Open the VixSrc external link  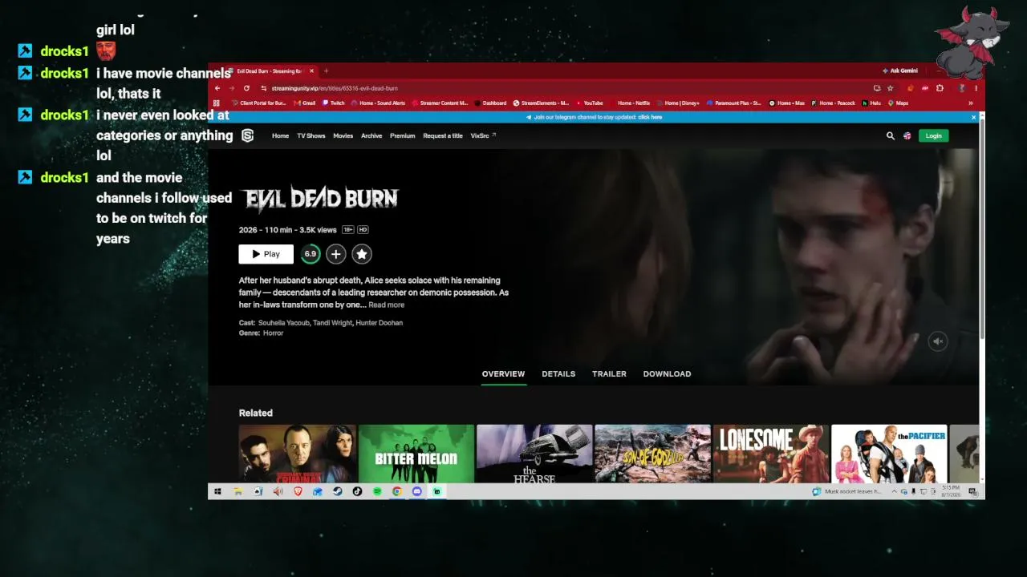pos(484,136)
